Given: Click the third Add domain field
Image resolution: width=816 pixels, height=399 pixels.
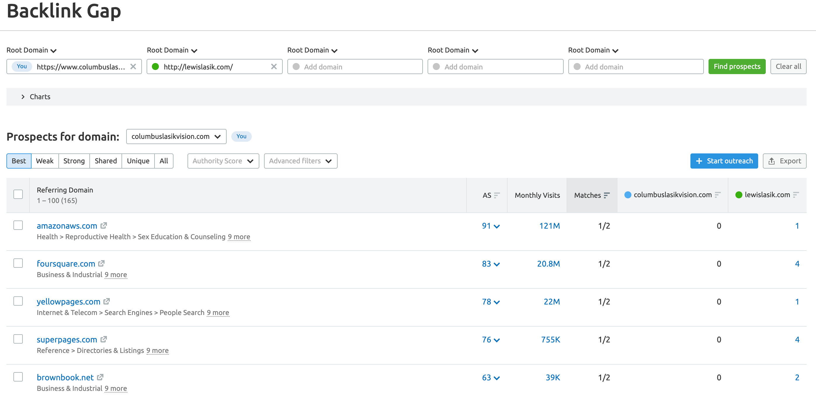Looking at the screenshot, I should [355, 67].
